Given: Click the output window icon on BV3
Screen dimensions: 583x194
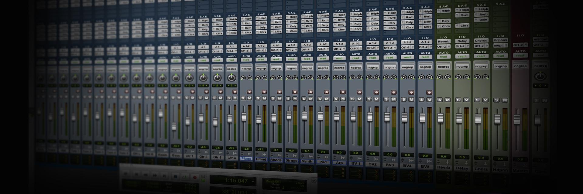Looking at the screenshot, I should pyautogui.click(x=393, y=159).
